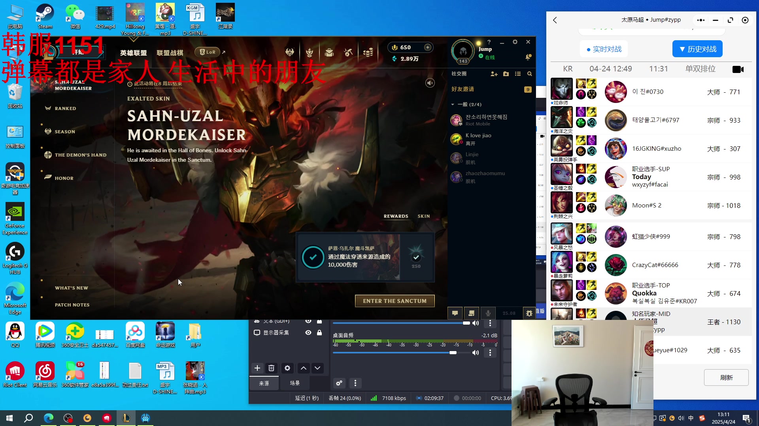This screenshot has width=759, height=426.
Task: Expand the chevron below League top navigation
Action: point(133,39)
